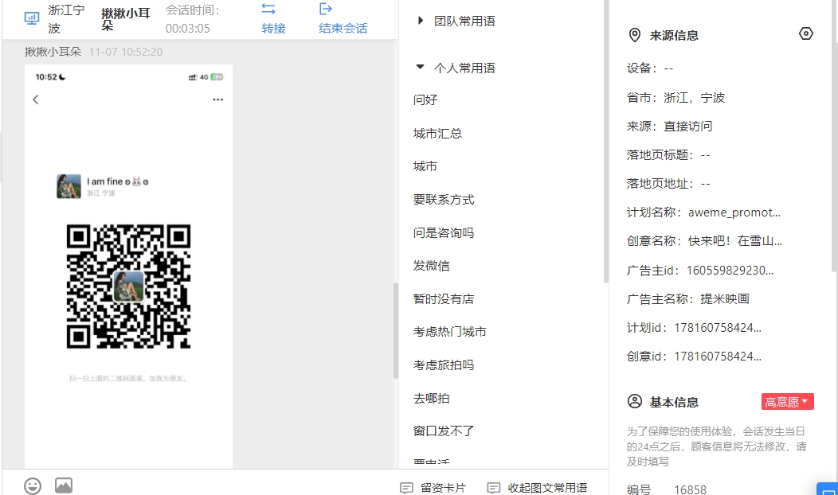Select the 发微信 quick phrase

pyautogui.click(x=431, y=266)
